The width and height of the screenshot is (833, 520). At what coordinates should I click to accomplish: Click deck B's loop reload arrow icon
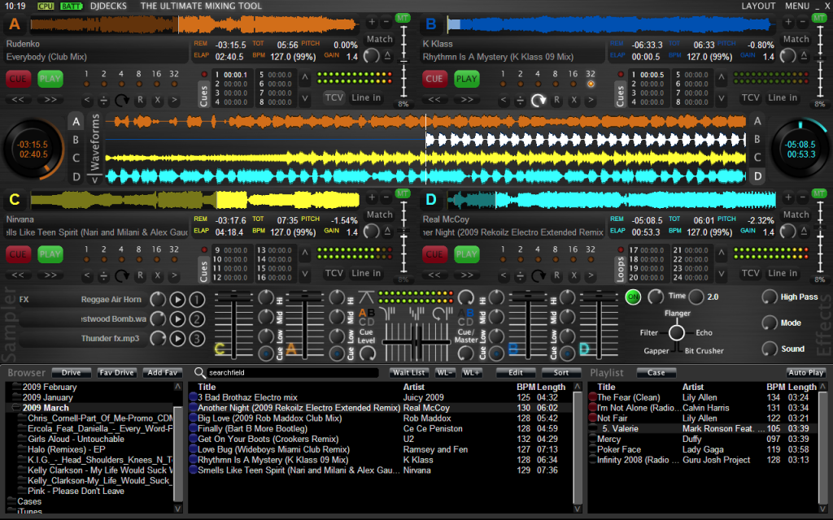point(539,100)
